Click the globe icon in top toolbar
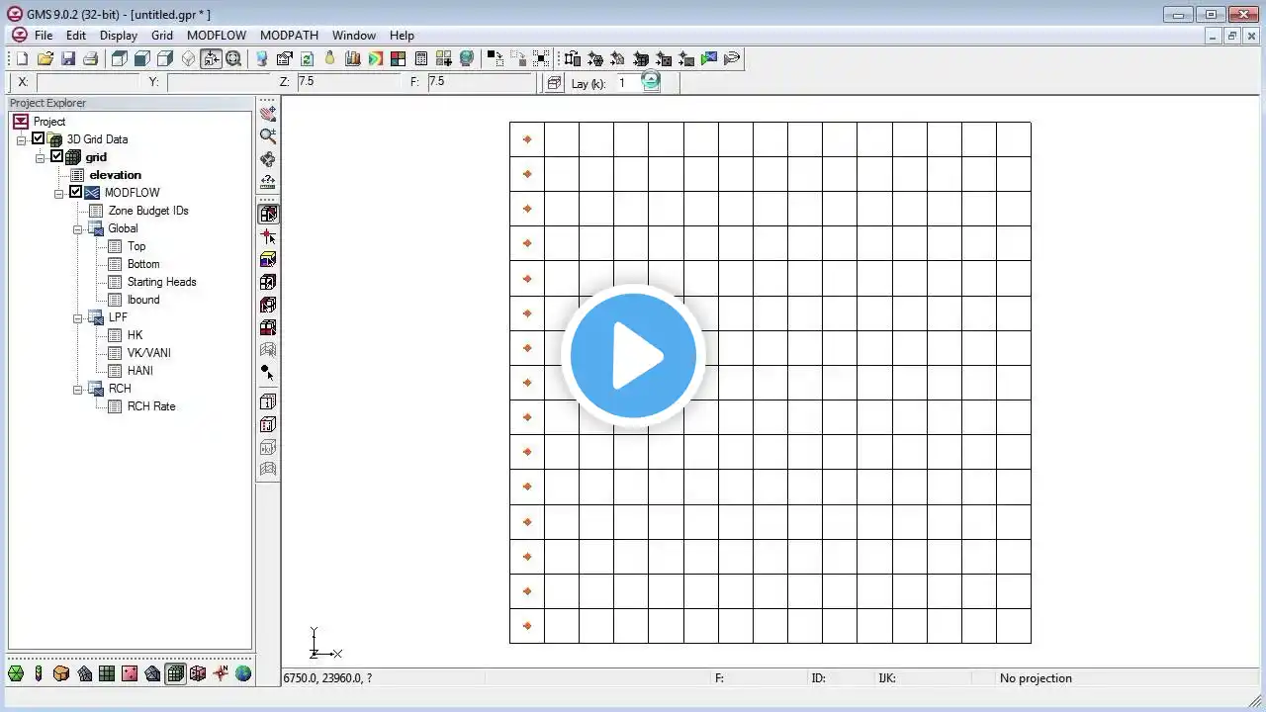The image size is (1266, 712). point(466,58)
